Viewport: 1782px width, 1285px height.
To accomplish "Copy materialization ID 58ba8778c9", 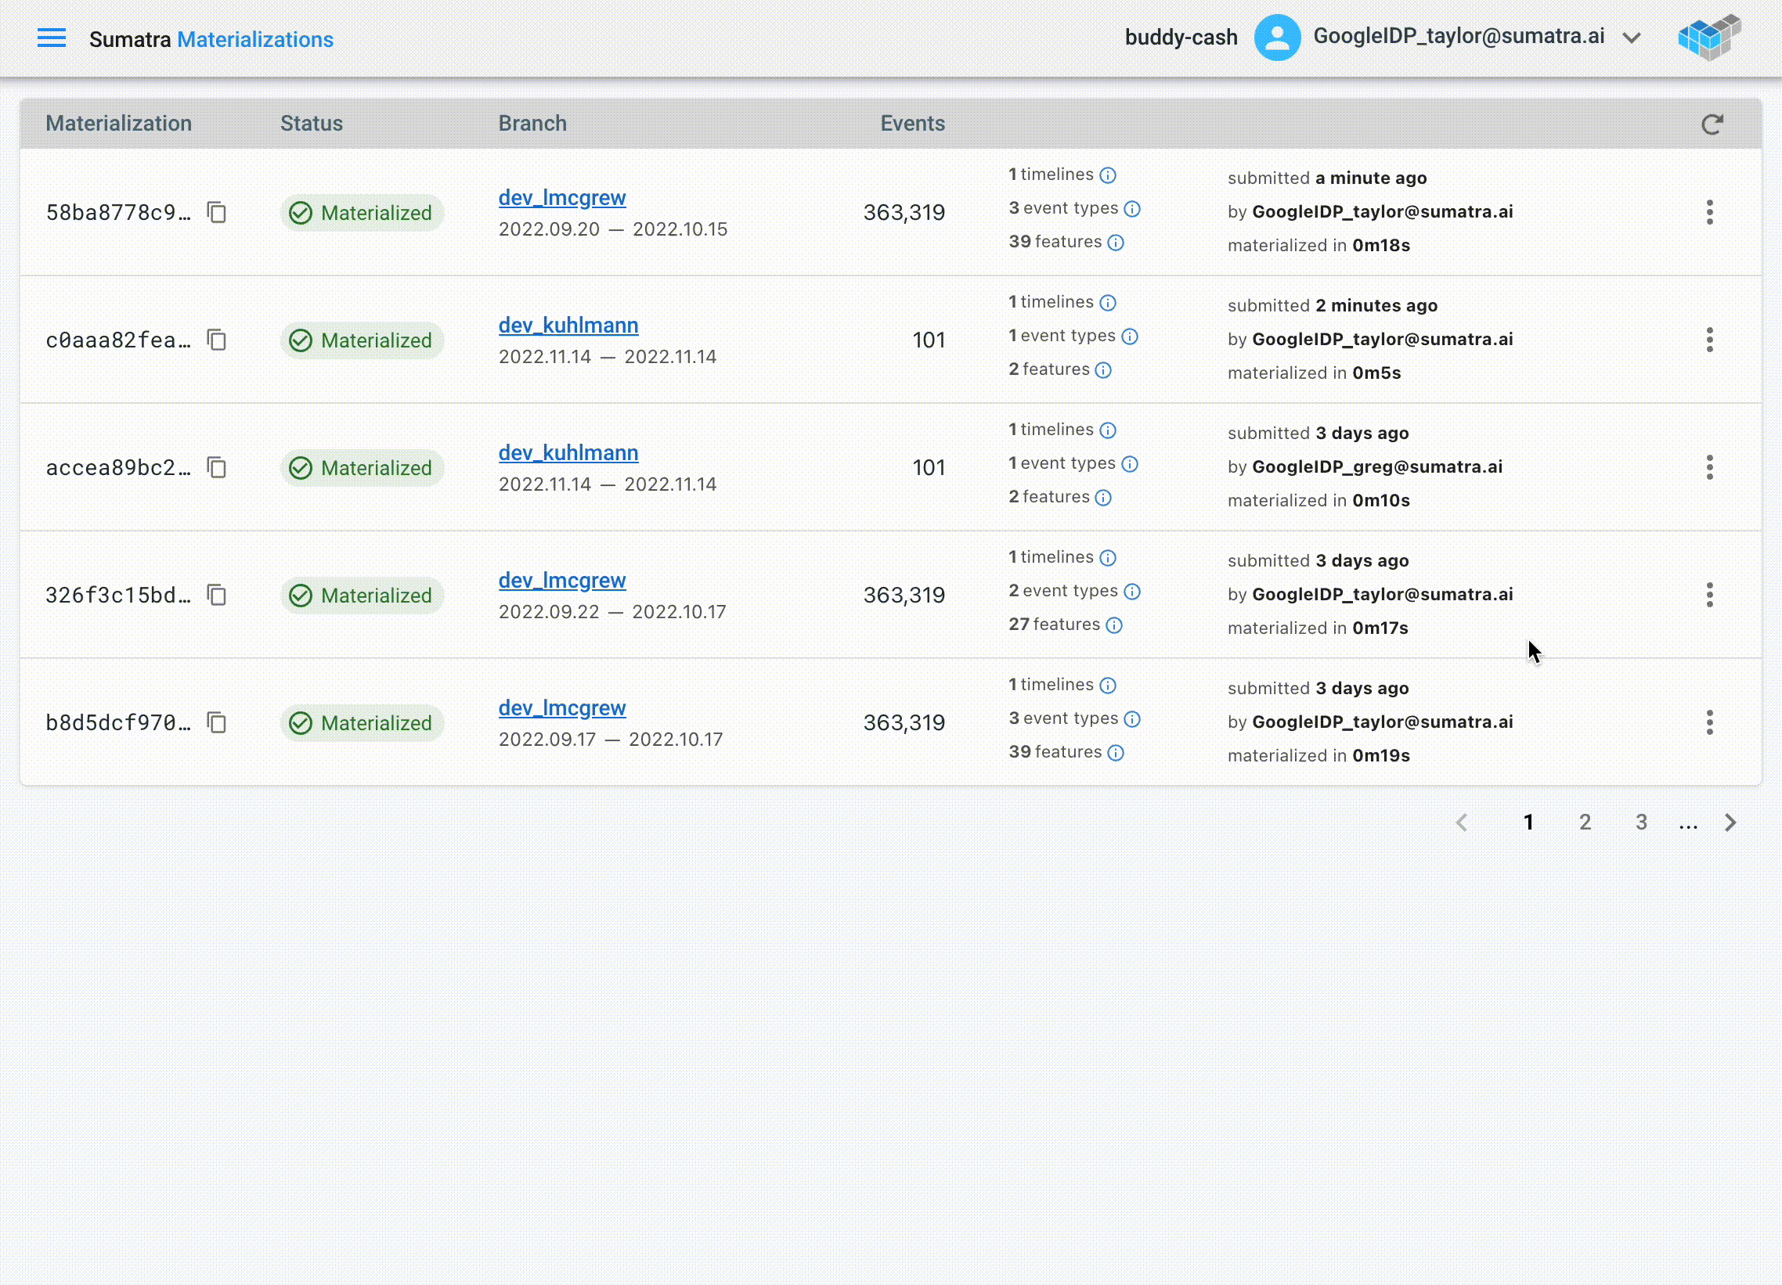I will click(217, 212).
